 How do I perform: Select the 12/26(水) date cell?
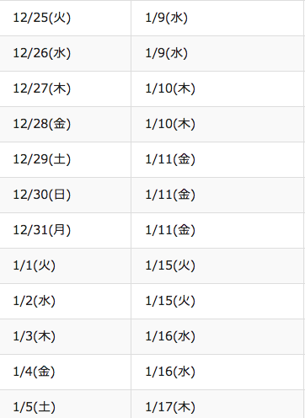coord(65,53)
